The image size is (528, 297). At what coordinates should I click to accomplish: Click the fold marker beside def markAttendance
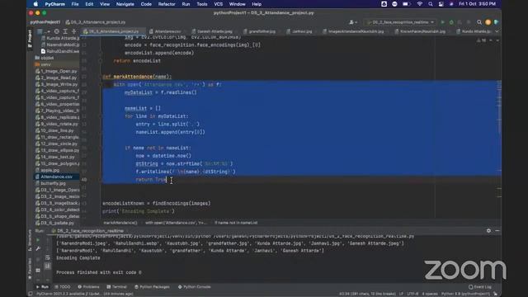(101, 77)
